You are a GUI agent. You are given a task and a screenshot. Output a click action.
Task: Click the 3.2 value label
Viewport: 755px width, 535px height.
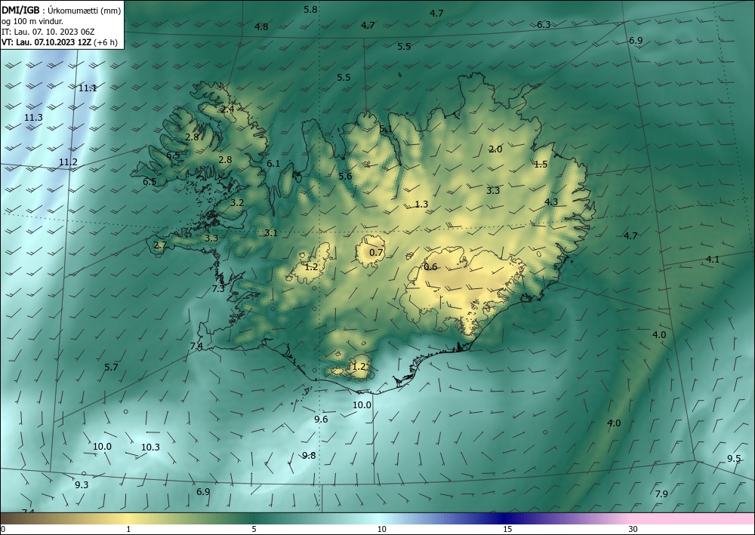click(237, 202)
